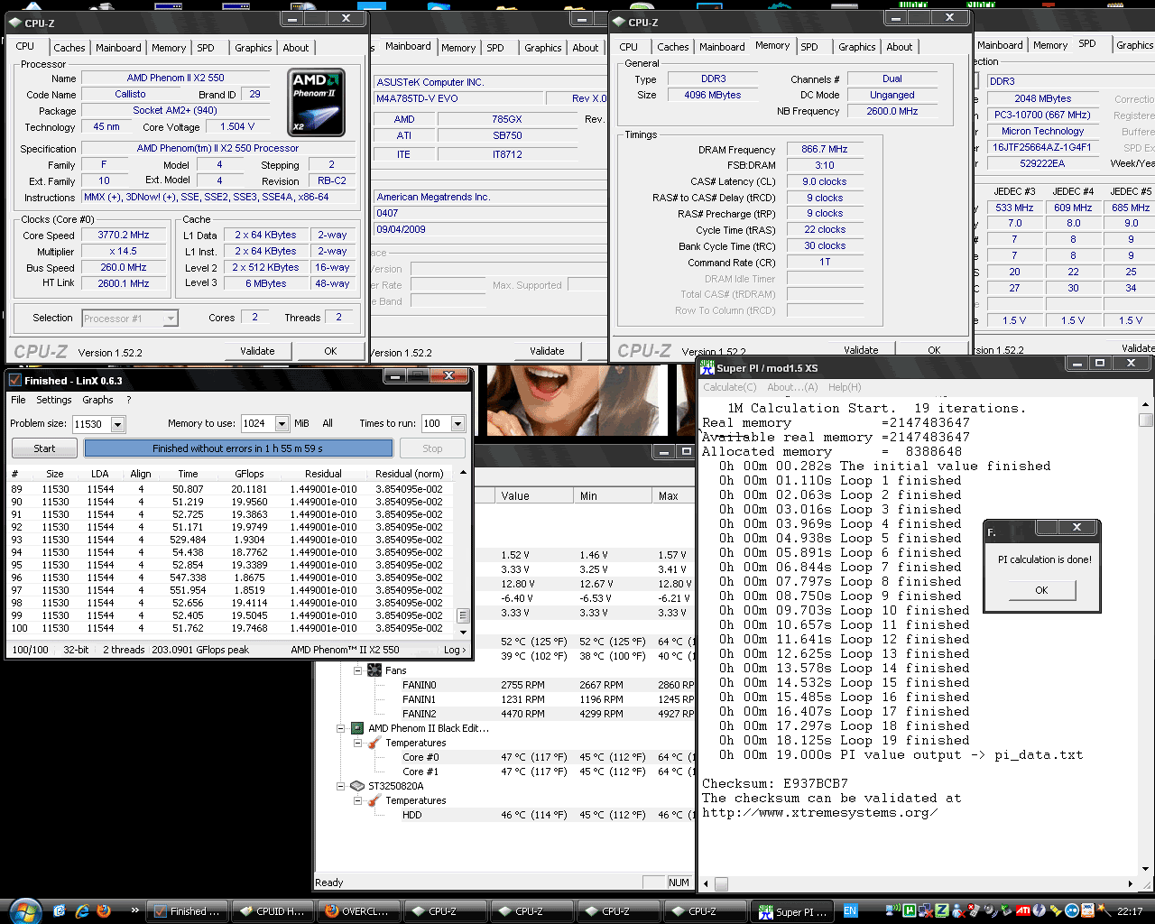Select Graphics tab in CPU-Z memory timings window
The height and width of the screenshot is (924, 1155).
[x=856, y=47]
